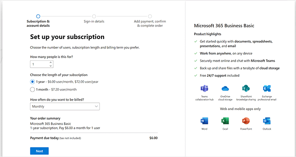296x157 pixels.
Task: Click the Word app icon
Action: (x=204, y=121)
